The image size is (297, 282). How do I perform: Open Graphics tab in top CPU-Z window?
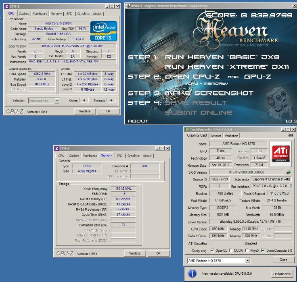coord(83,14)
